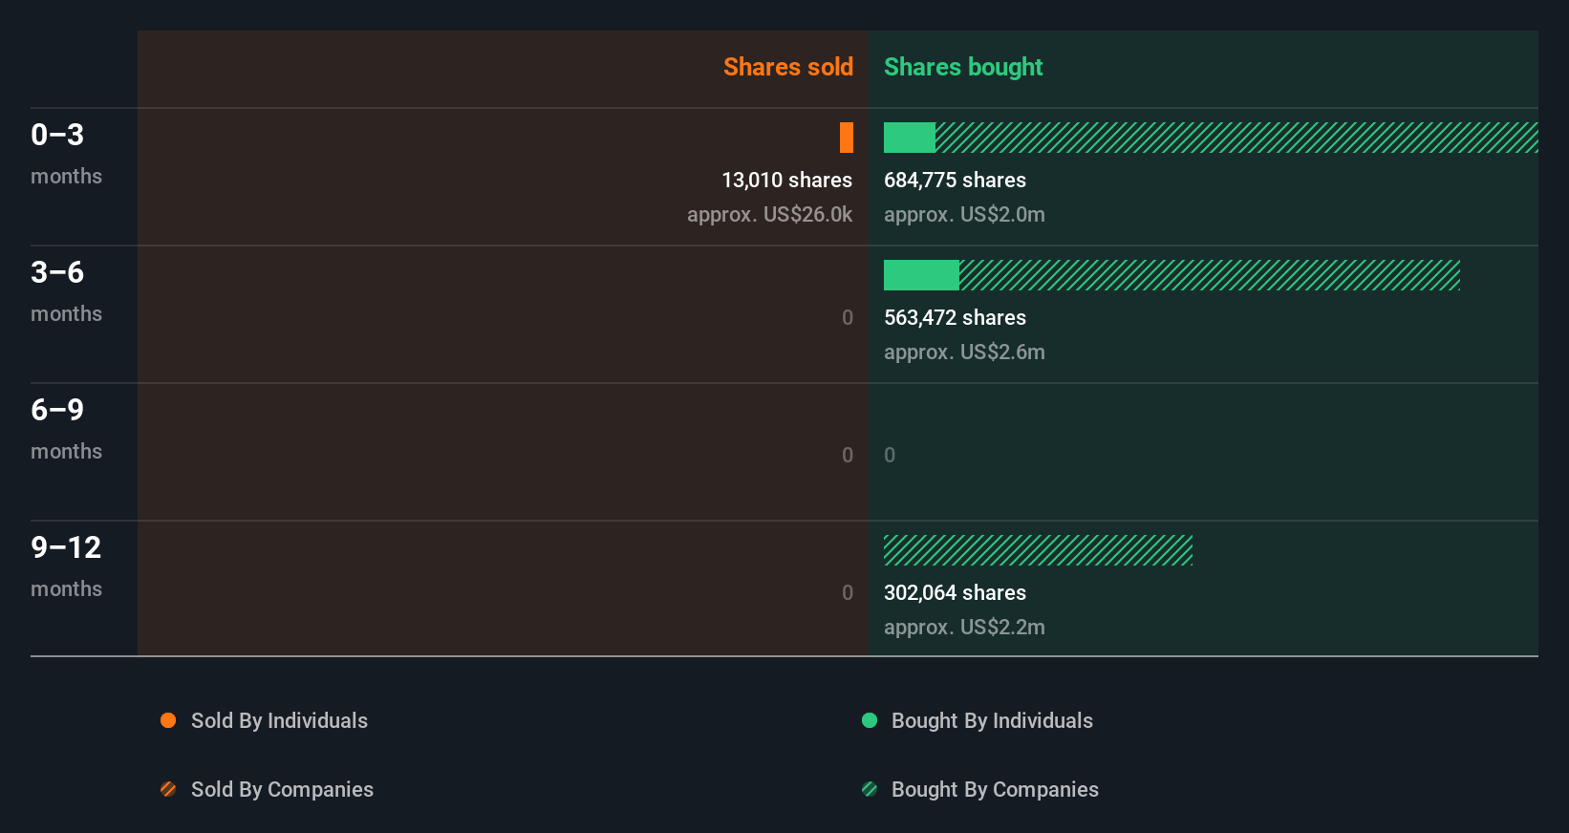Click sold zero value in 3–6 months row
Image resolution: width=1569 pixels, height=833 pixels.
point(848,318)
